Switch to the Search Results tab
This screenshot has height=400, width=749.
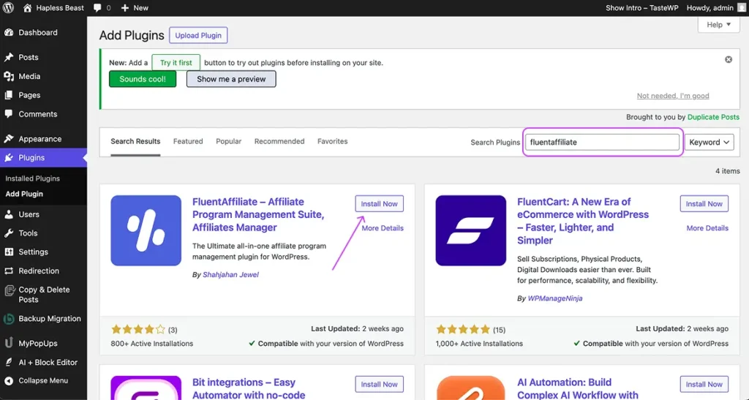pyautogui.click(x=135, y=141)
